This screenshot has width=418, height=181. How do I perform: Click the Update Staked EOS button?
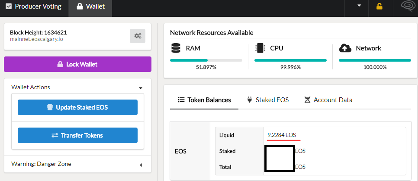coord(77,107)
